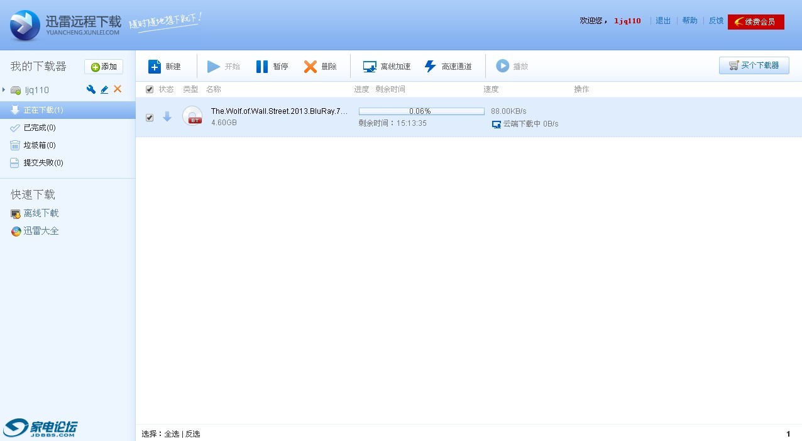Screen dimensions: 802x441
Task: Click the 提交失败 icon in sidebar
Action: point(15,163)
